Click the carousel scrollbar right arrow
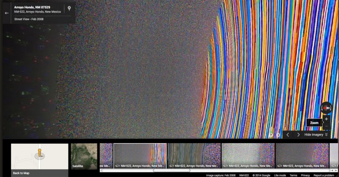339x177 pixels. [x=335, y=170]
